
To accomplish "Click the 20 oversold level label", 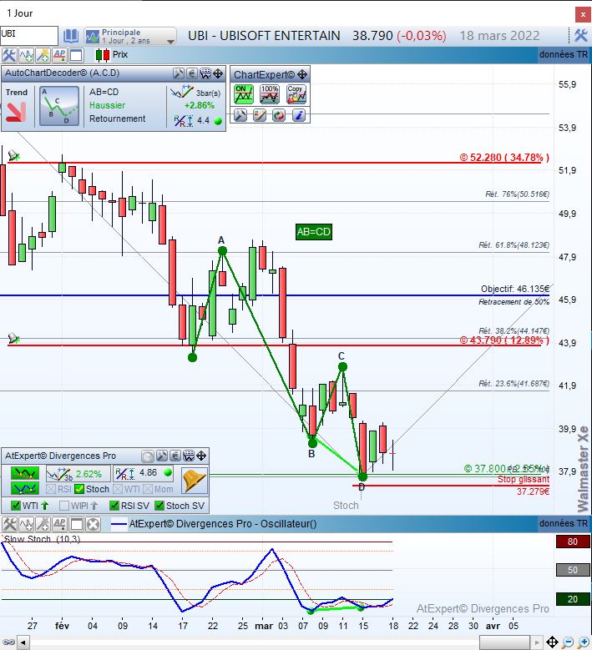I will click(x=573, y=599).
